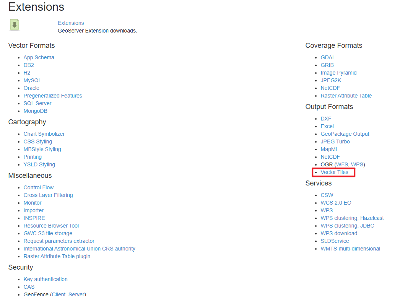The width and height of the screenshot is (413, 296).
Task: Open the WMTS multi-dimensional service link
Action: pos(350,249)
